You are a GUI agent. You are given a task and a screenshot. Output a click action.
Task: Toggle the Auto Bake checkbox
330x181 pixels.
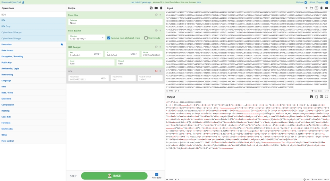click(156, 174)
